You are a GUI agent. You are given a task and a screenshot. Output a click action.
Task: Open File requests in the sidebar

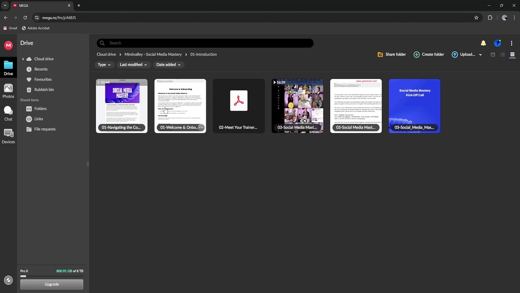(x=45, y=129)
